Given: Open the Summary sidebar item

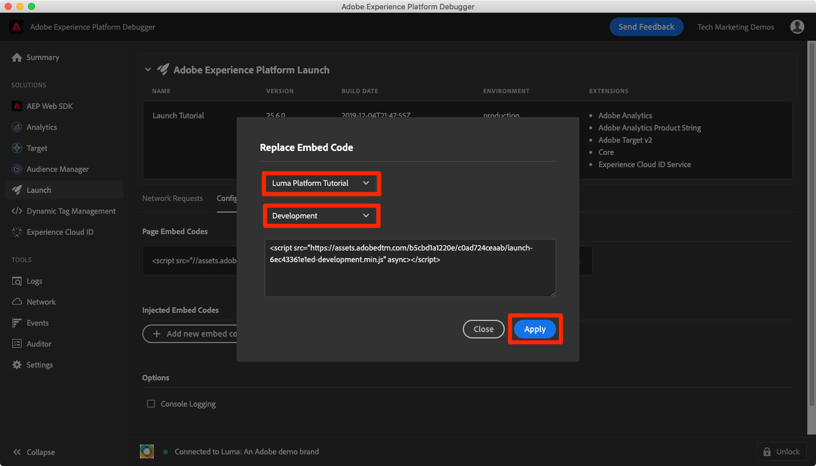Looking at the screenshot, I should (64, 57).
